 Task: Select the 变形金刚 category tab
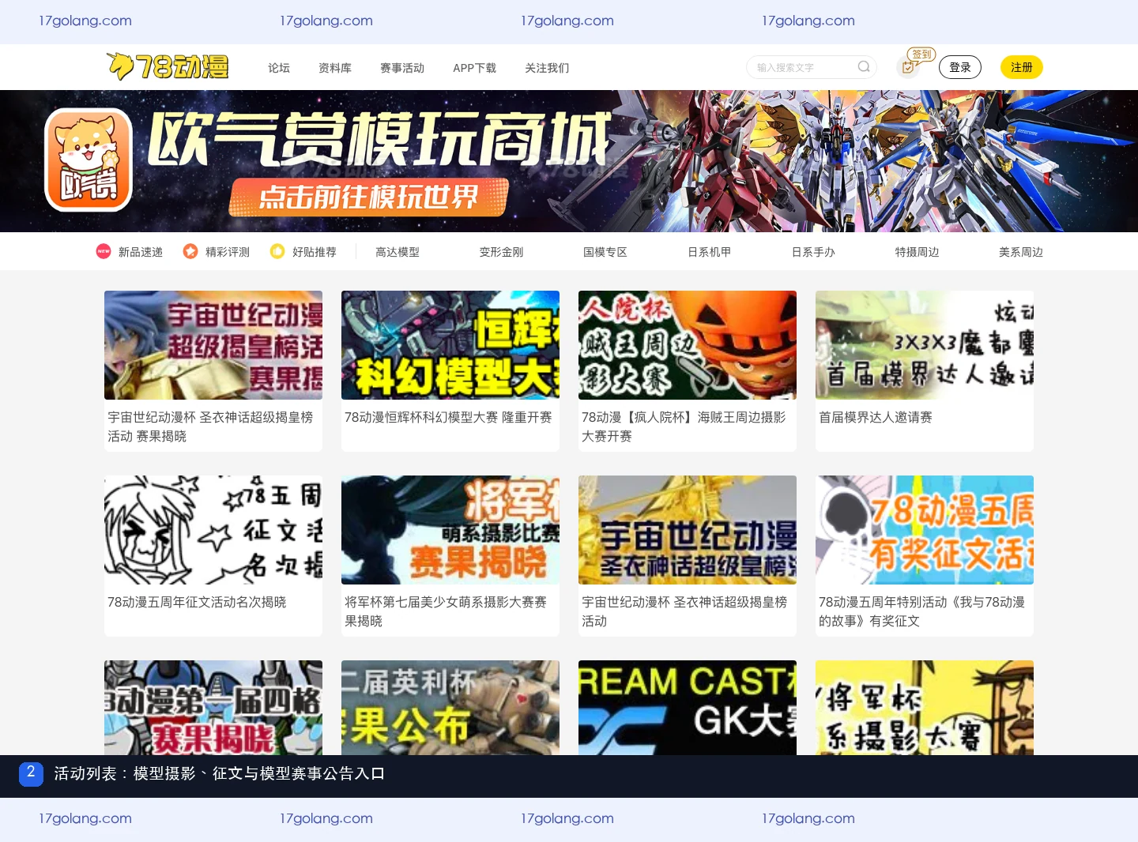501,252
